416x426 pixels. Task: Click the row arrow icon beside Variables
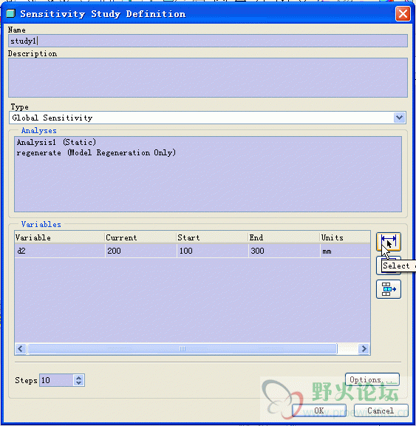pos(389,289)
